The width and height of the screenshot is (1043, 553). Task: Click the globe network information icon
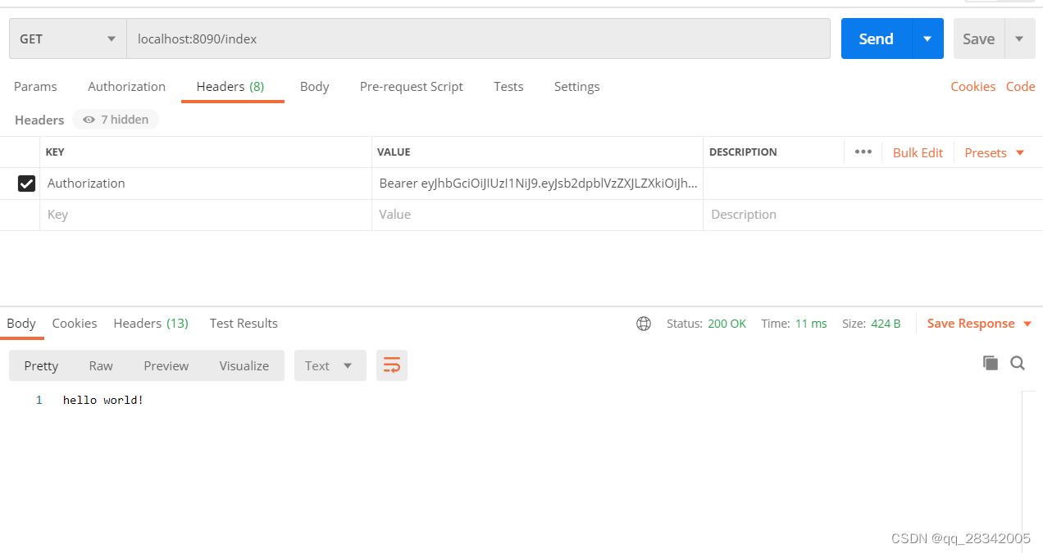click(644, 324)
